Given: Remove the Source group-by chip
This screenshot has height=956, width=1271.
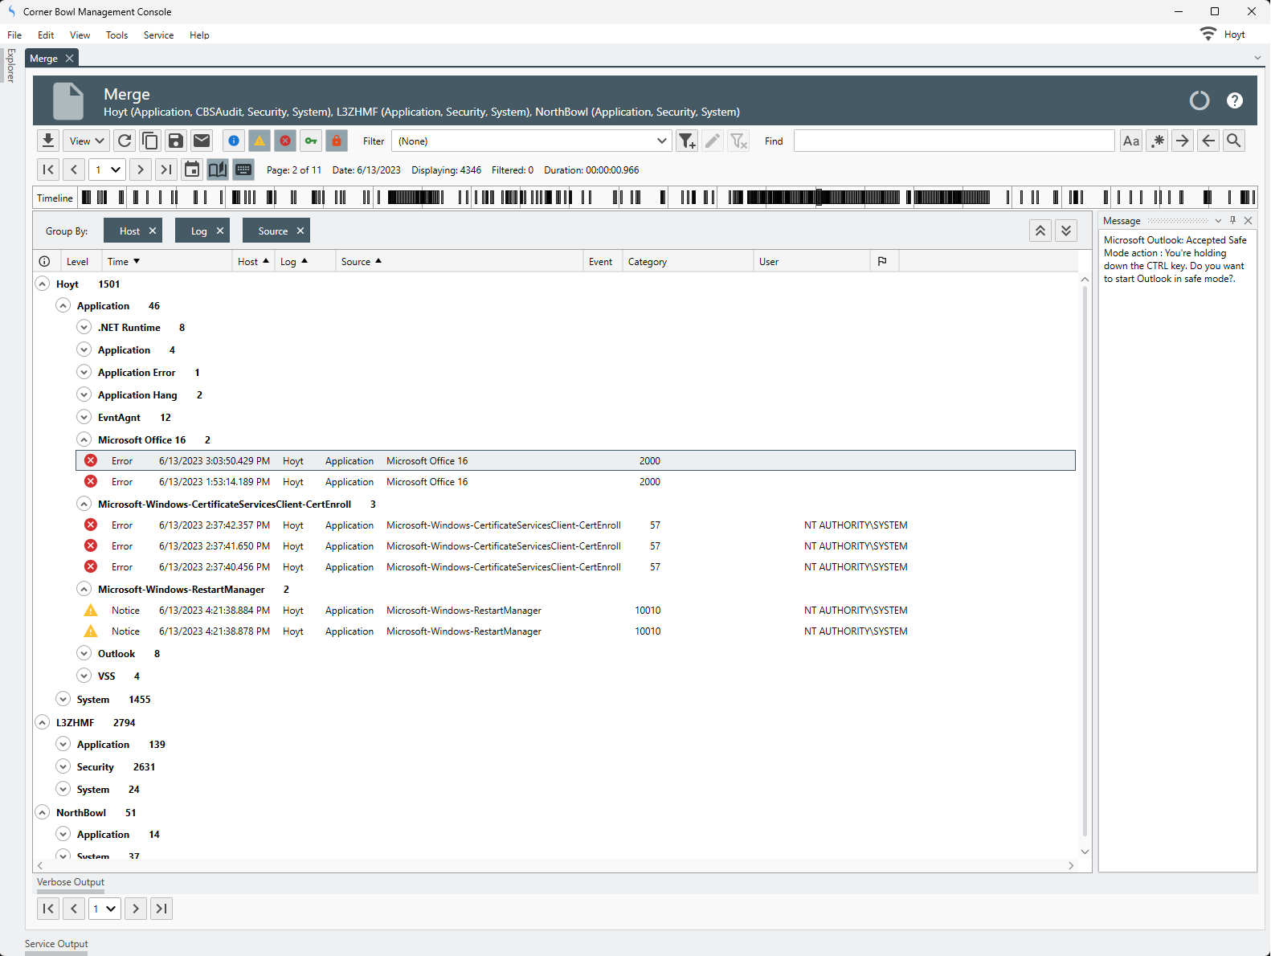Looking at the screenshot, I should tap(300, 231).
